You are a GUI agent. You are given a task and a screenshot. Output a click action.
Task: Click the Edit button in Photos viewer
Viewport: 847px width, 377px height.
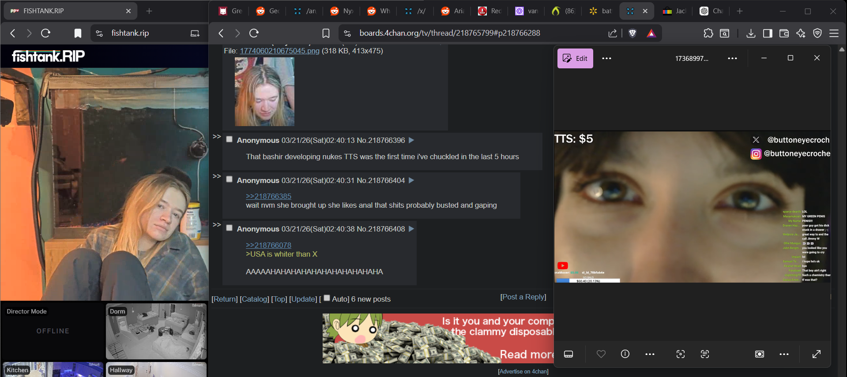pos(575,58)
